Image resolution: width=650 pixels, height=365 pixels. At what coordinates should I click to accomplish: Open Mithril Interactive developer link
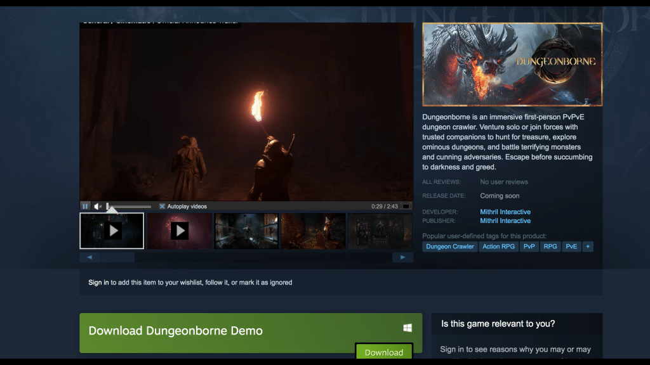pos(505,212)
